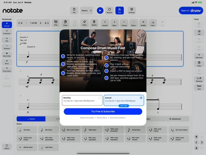
Task: Select the Crossover notehead
Action: [7, 32]
